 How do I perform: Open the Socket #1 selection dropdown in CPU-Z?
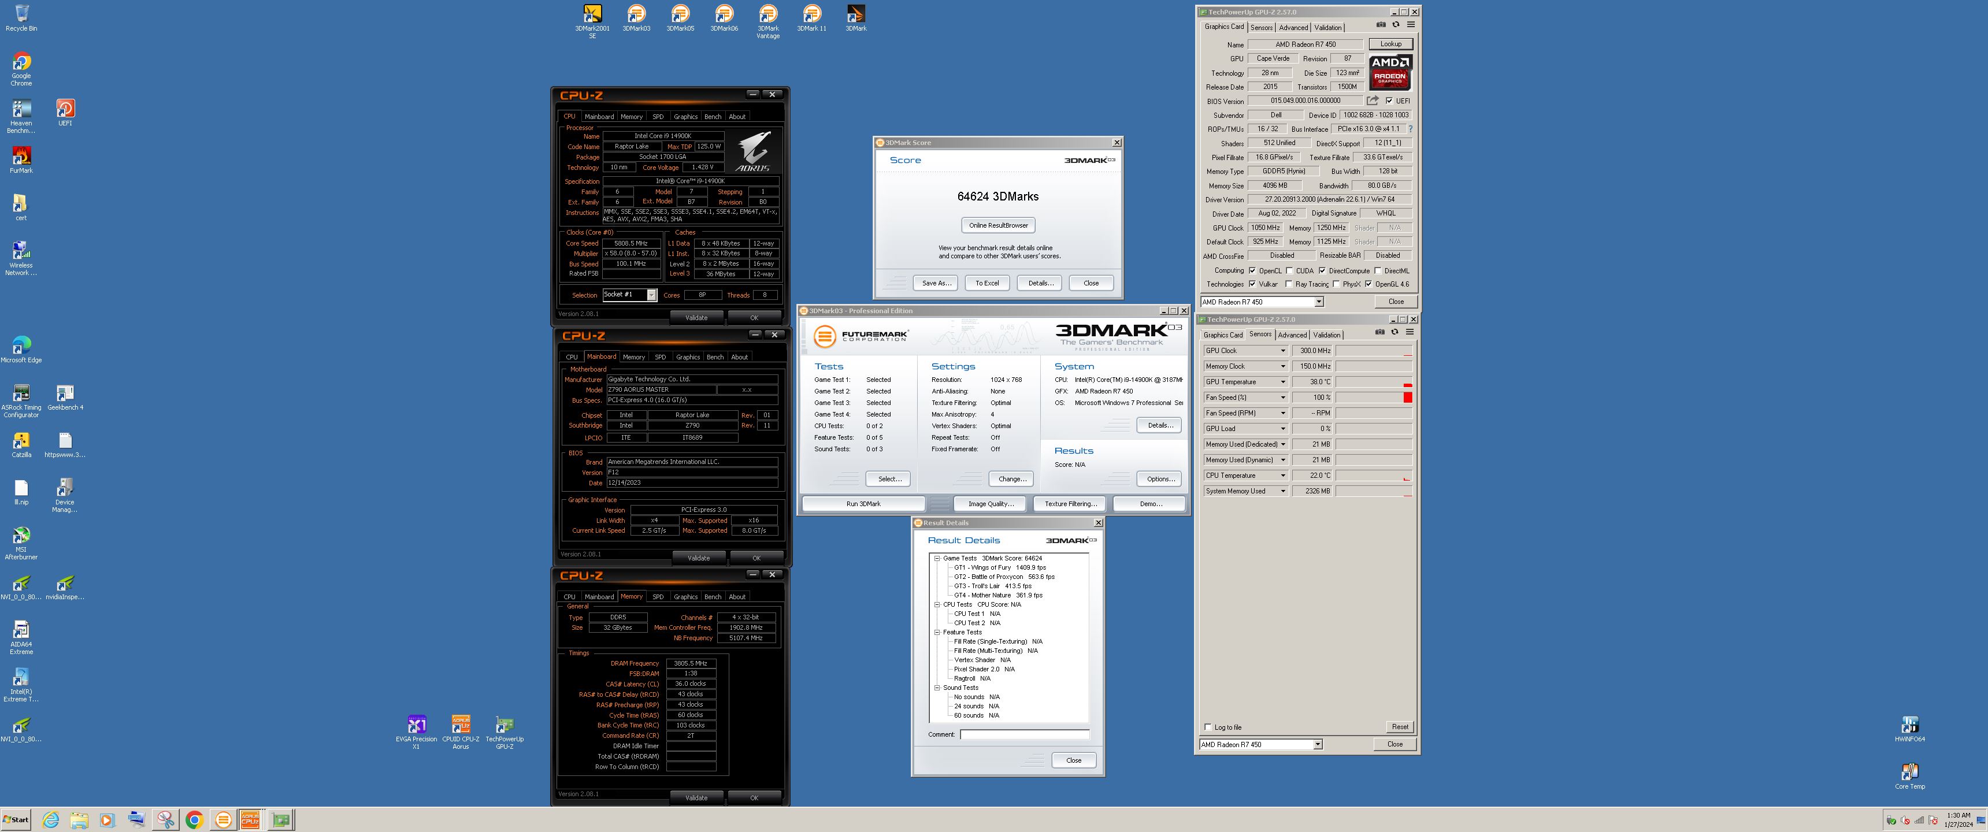[x=651, y=295]
